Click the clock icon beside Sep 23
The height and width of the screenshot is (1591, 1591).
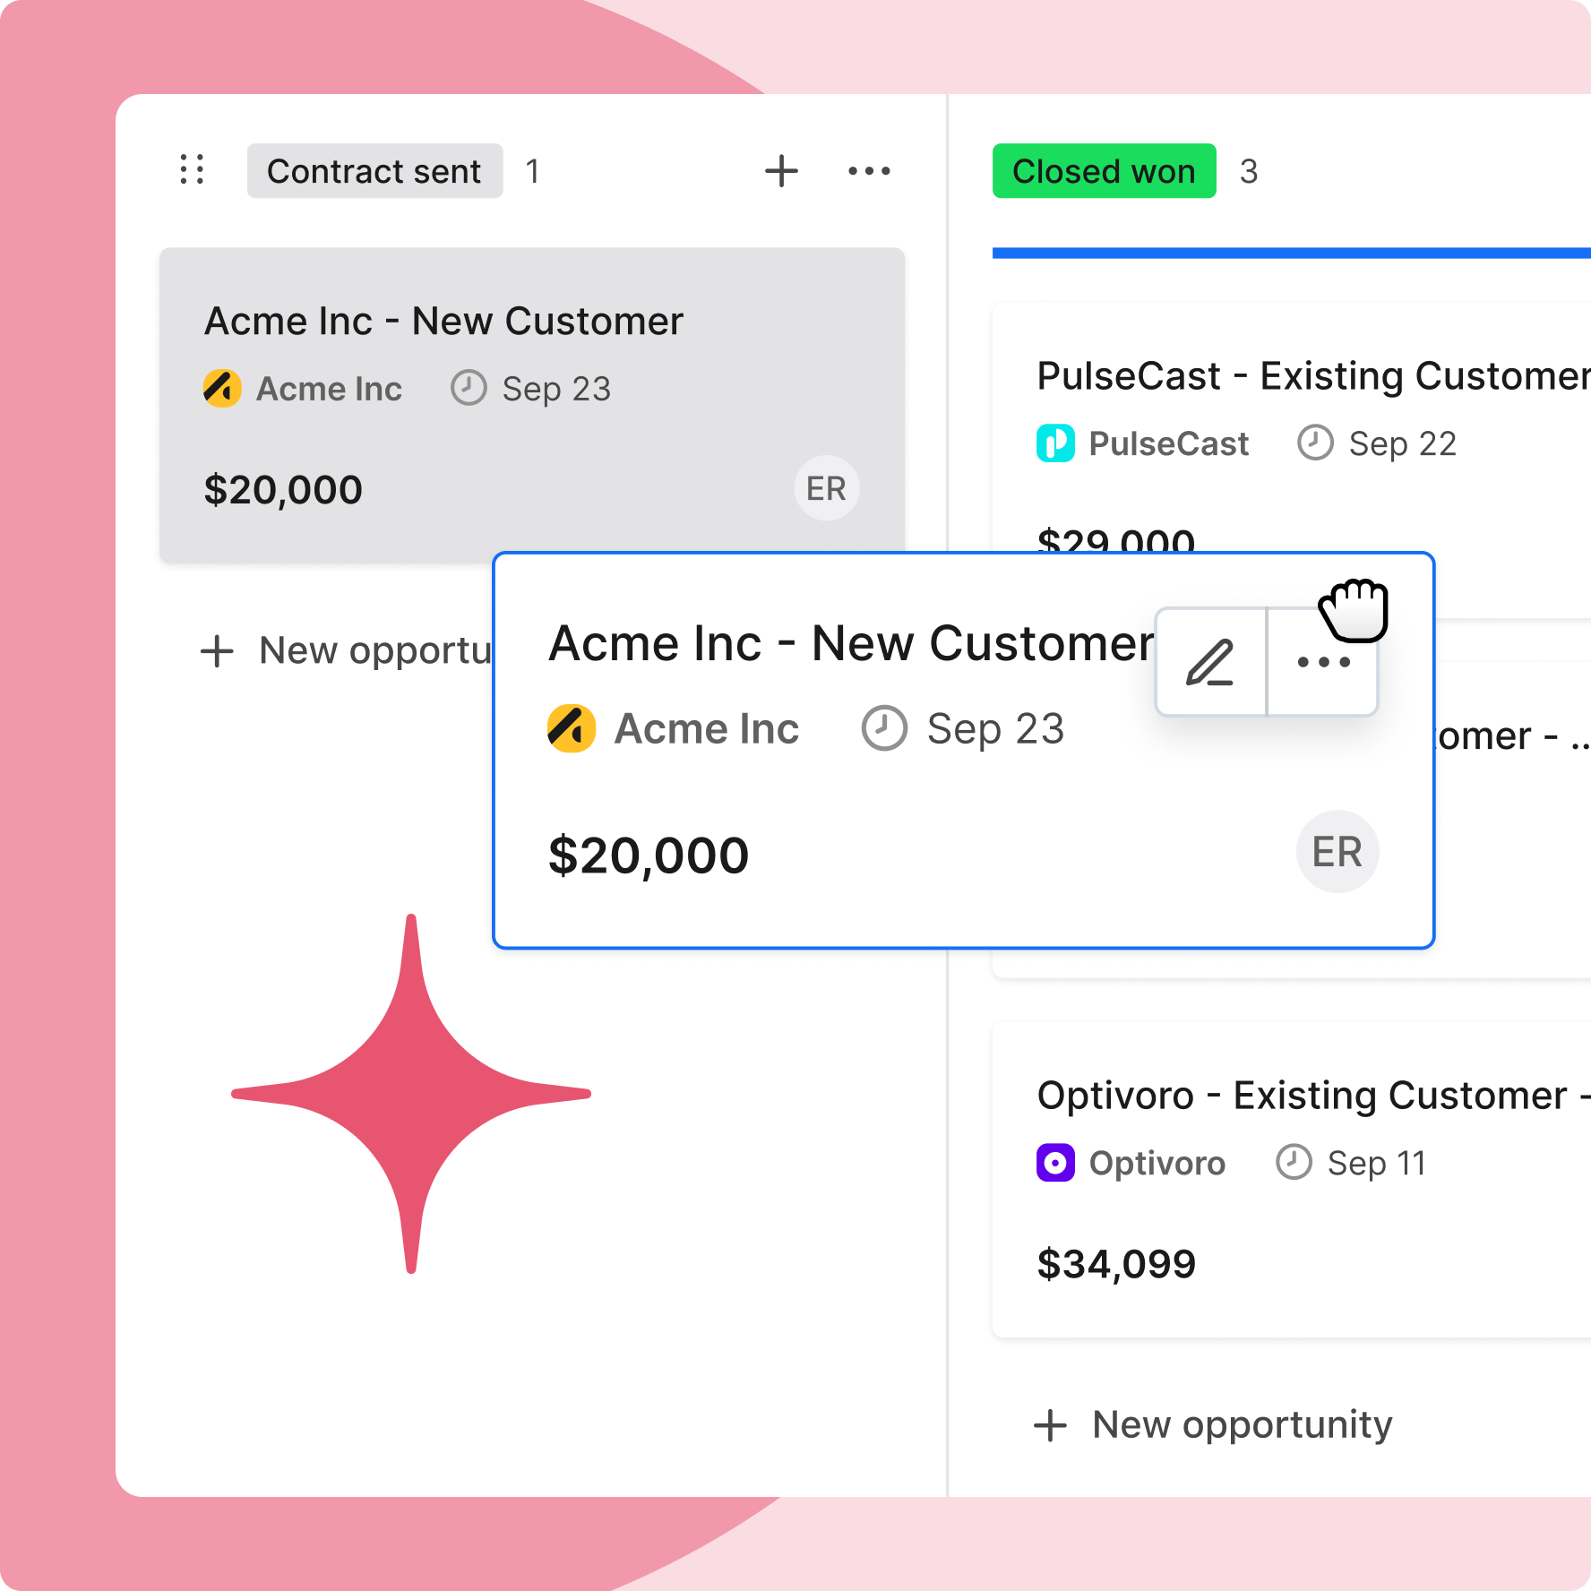click(x=468, y=388)
